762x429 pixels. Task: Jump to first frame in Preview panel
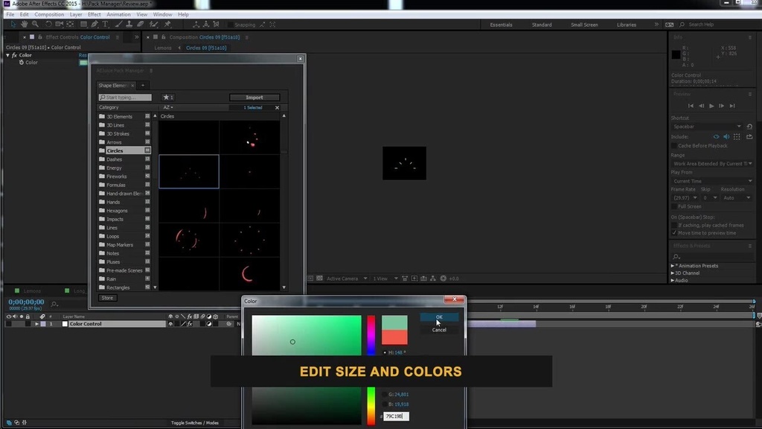pyautogui.click(x=691, y=106)
